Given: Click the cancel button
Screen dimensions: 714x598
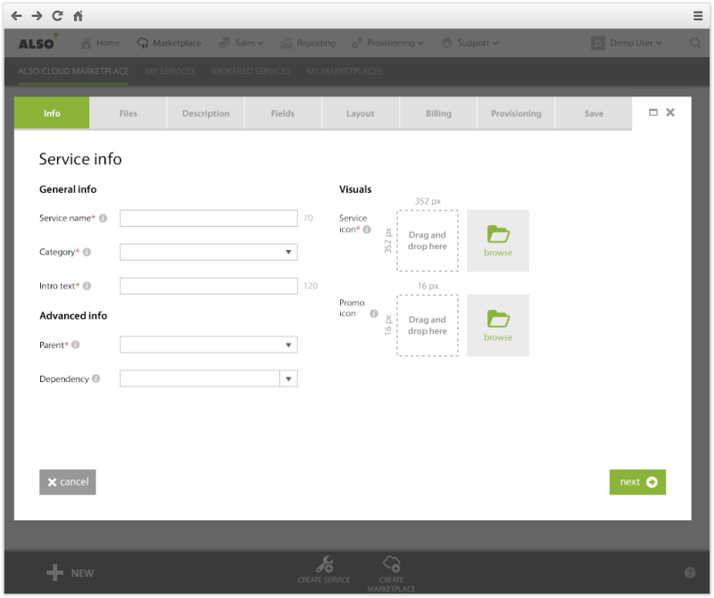Looking at the screenshot, I should point(68,482).
